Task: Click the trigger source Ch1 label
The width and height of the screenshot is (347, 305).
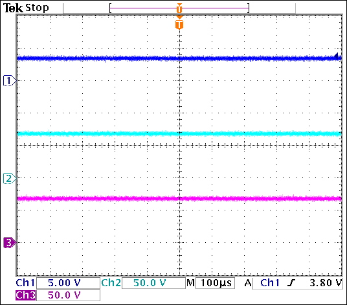Action: click(270, 283)
